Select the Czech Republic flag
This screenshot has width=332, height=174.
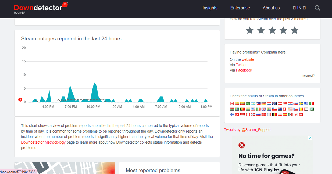click(296, 109)
